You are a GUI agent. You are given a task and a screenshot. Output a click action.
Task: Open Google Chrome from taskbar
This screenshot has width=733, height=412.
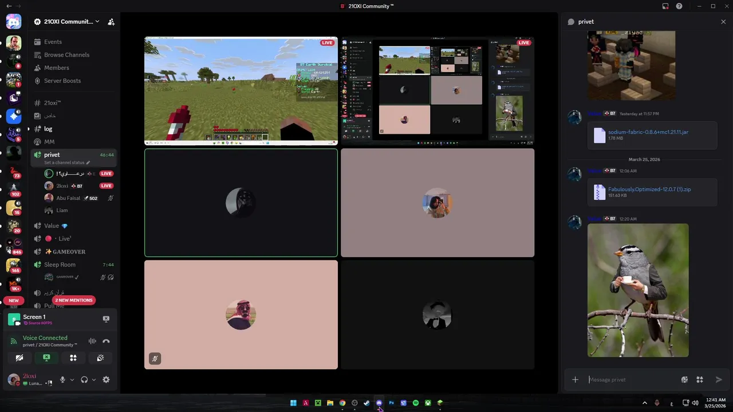tap(342, 403)
